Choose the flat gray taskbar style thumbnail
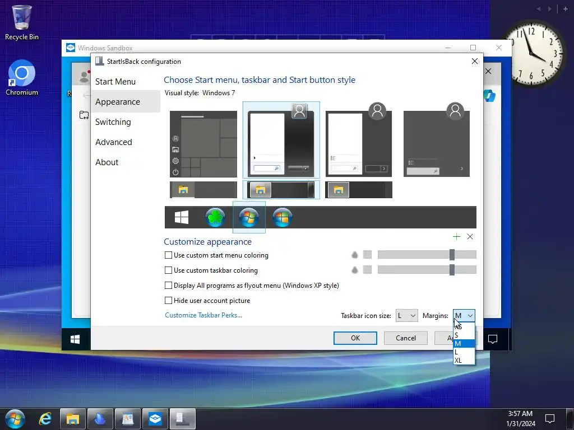Screen dimensions: 574x430 359,190
